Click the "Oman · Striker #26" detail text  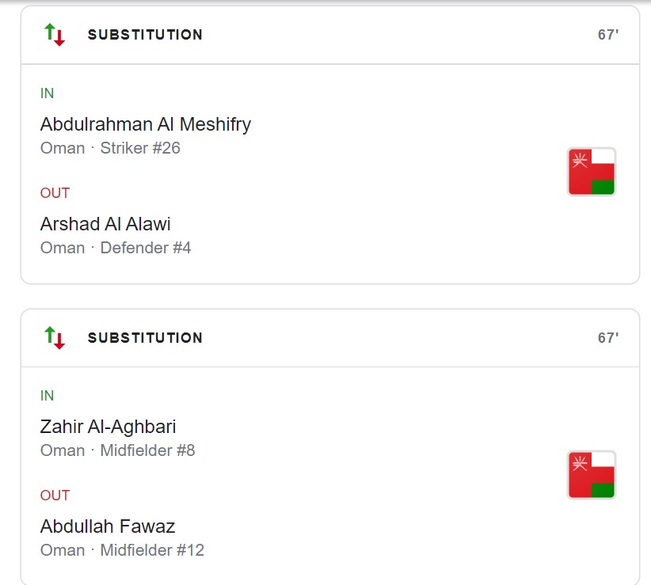[110, 148]
